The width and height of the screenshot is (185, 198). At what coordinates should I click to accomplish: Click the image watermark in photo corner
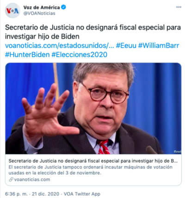(177, 151)
